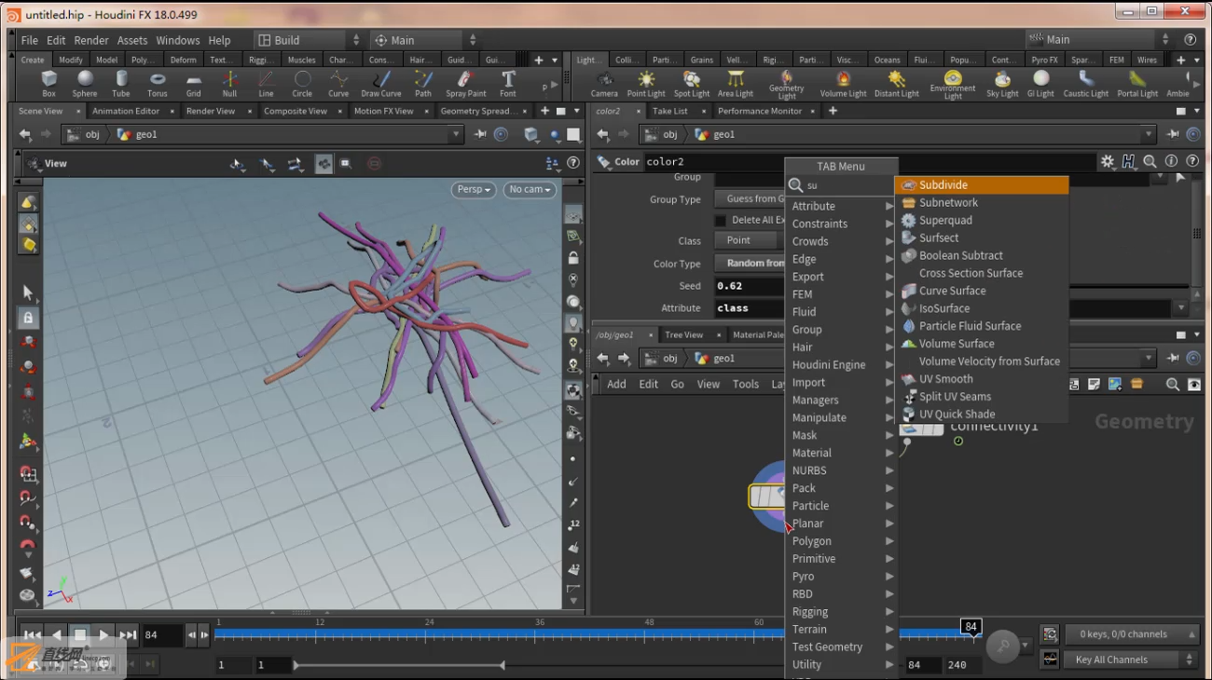
Task: Add a Spot Light from shelf
Action: point(692,84)
